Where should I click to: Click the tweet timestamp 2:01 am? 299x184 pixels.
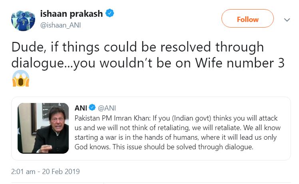tap(23, 172)
